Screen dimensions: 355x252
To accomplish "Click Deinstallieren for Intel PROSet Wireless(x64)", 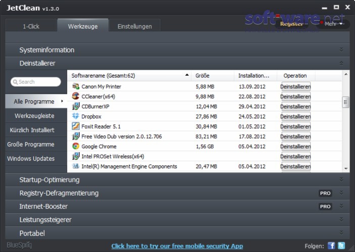I will click(x=296, y=156).
